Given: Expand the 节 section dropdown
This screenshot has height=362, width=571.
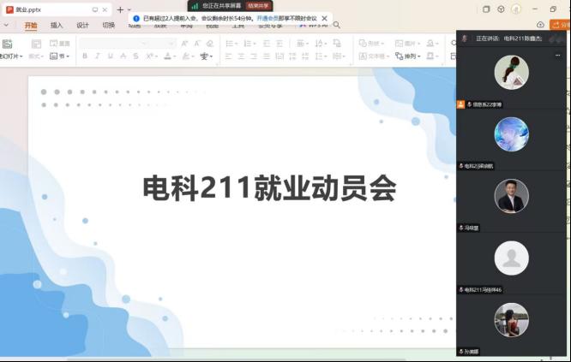Looking at the screenshot, I should (60, 56).
